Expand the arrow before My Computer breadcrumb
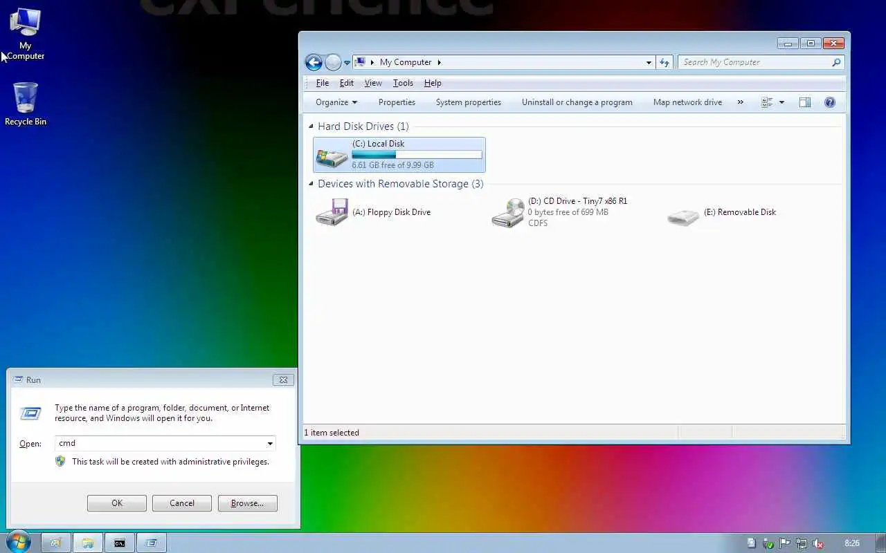Image resolution: width=886 pixels, height=553 pixels. coord(372,62)
